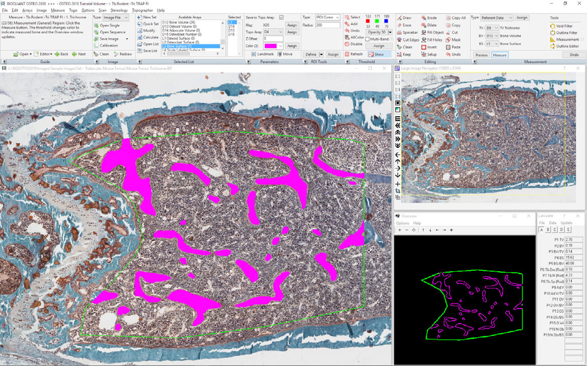587x366 pixels.
Task: Open the Topographer menu
Action: pos(142,11)
